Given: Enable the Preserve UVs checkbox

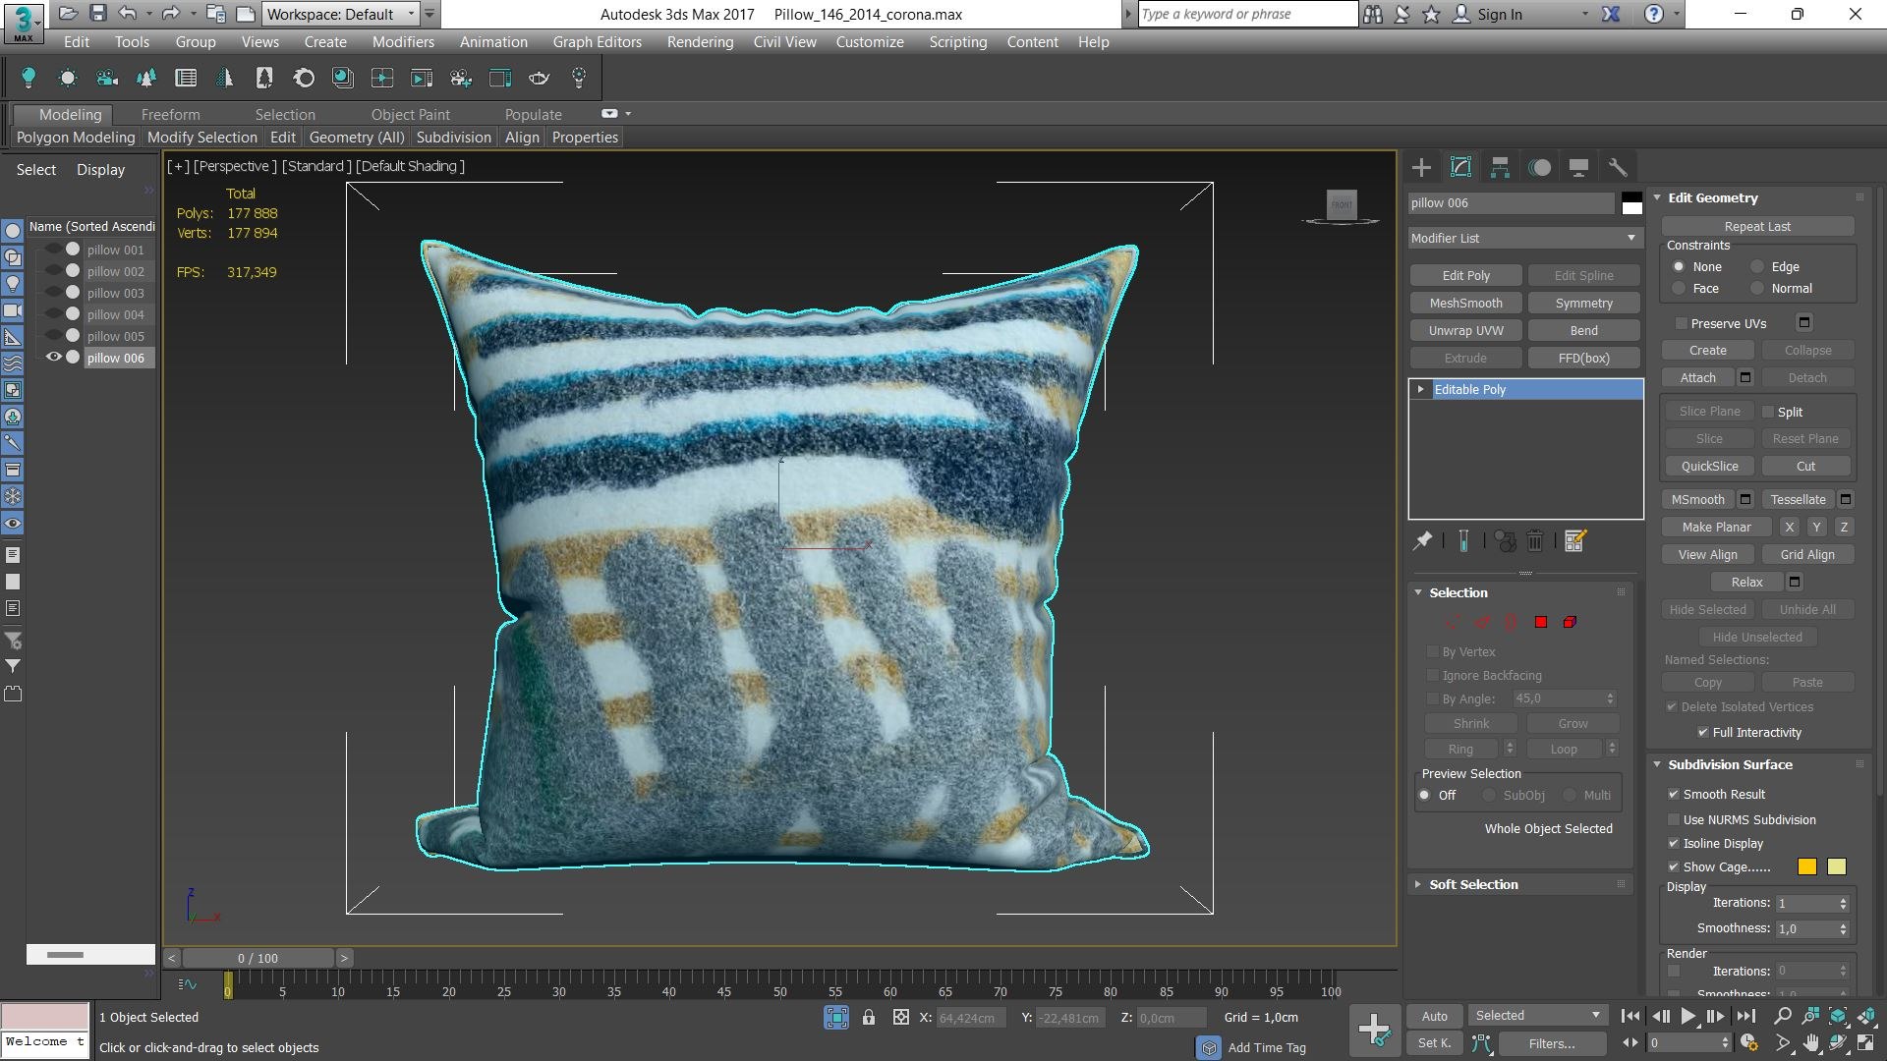Looking at the screenshot, I should pos(1682,323).
